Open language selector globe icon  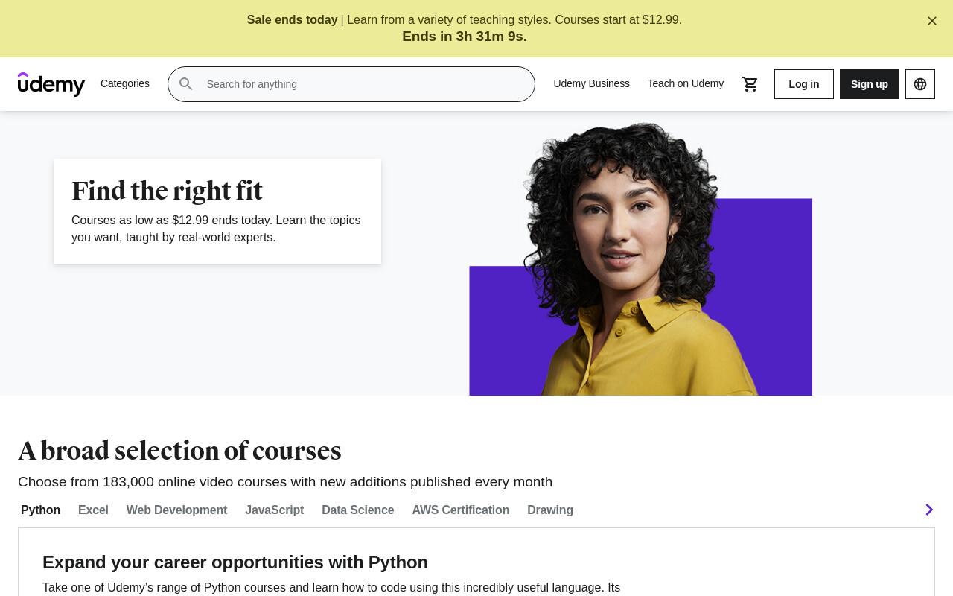click(920, 84)
